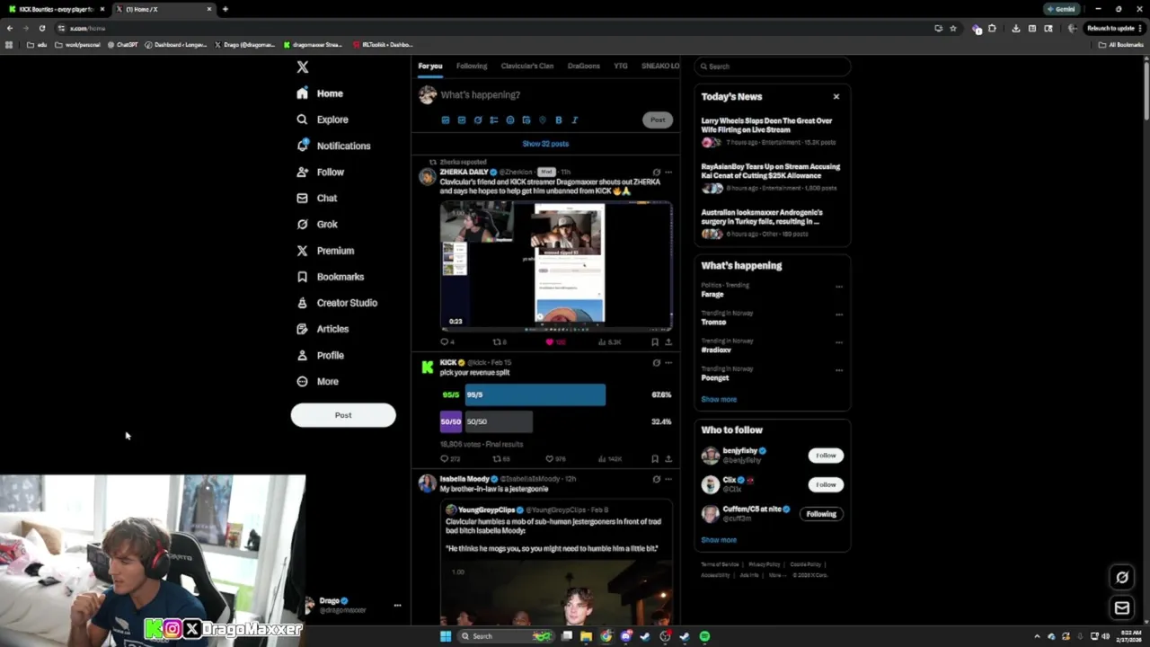Open the Follow page in sidebar

click(320, 172)
